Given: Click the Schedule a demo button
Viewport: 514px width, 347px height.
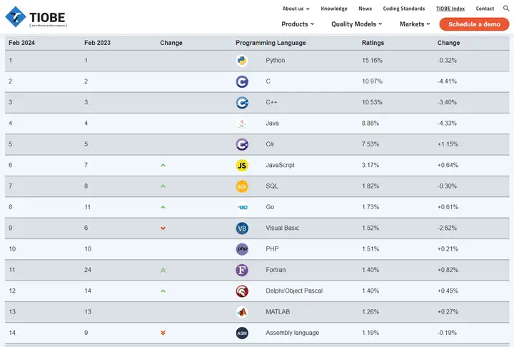Looking at the screenshot, I should 474,24.
